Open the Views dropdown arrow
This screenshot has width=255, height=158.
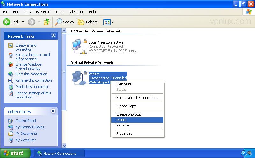[112, 22]
